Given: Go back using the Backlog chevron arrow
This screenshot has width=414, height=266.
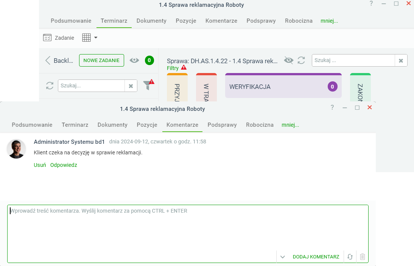Looking at the screenshot, I should (x=48, y=61).
